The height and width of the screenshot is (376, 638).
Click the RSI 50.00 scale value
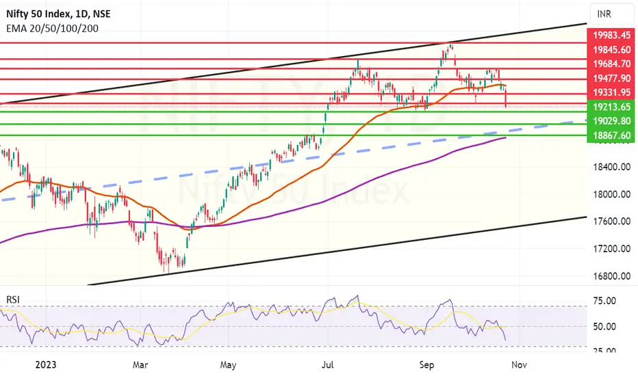point(604,326)
